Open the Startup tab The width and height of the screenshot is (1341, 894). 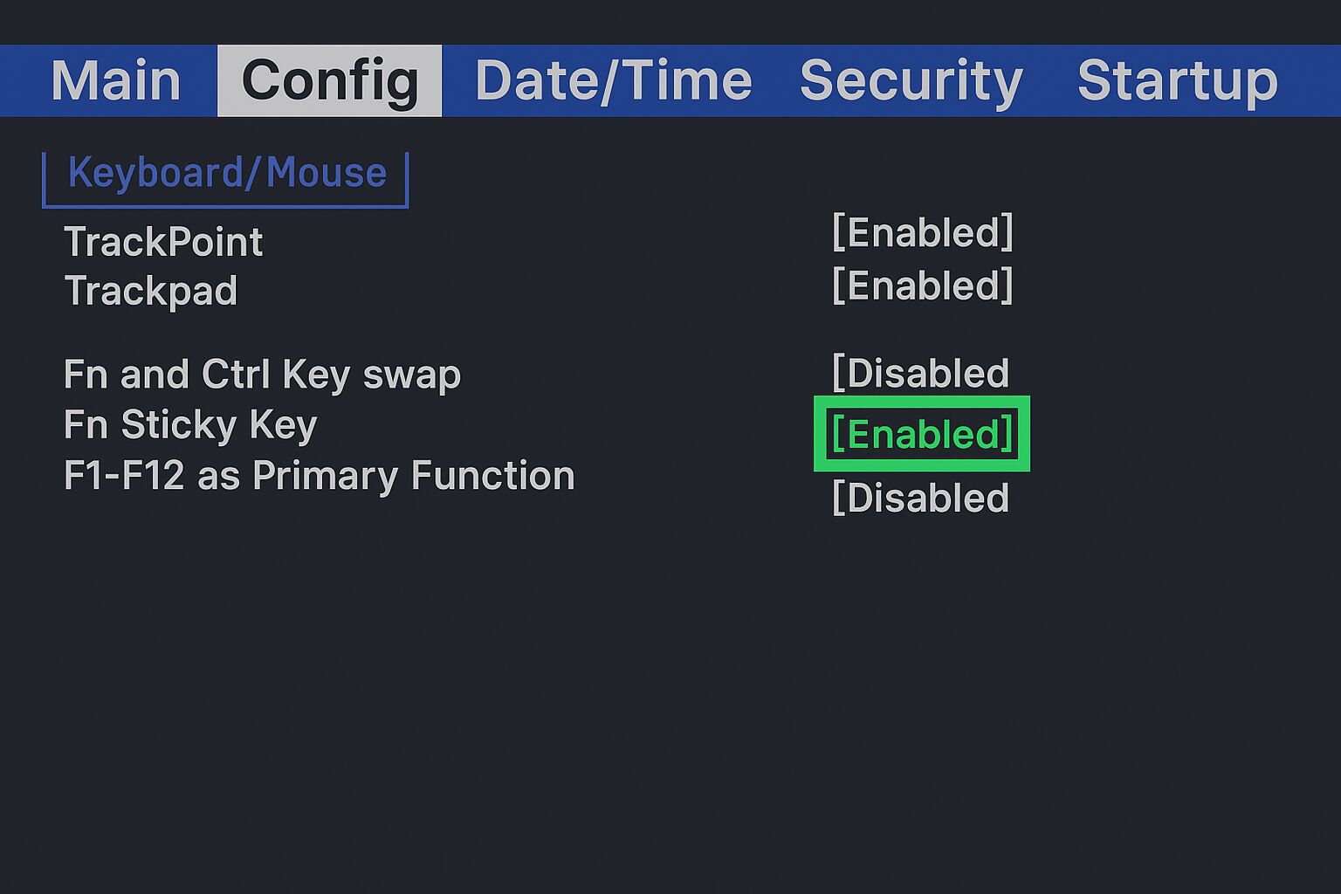point(1177,80)
